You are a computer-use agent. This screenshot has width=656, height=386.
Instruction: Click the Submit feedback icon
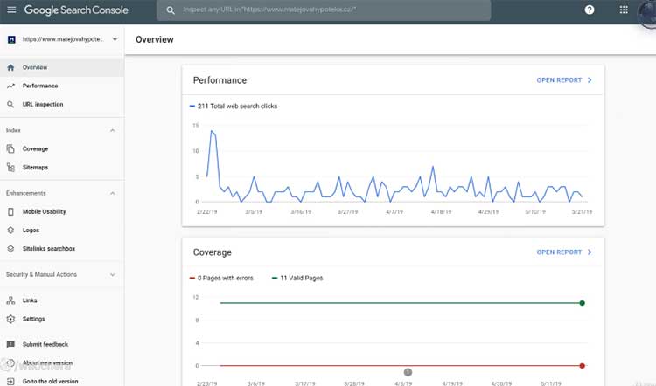coord(10,344)
